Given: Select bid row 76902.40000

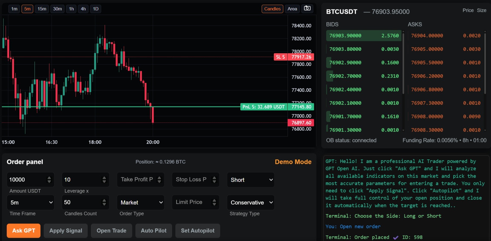Looking at the screenshot, I should coord(364,89).
